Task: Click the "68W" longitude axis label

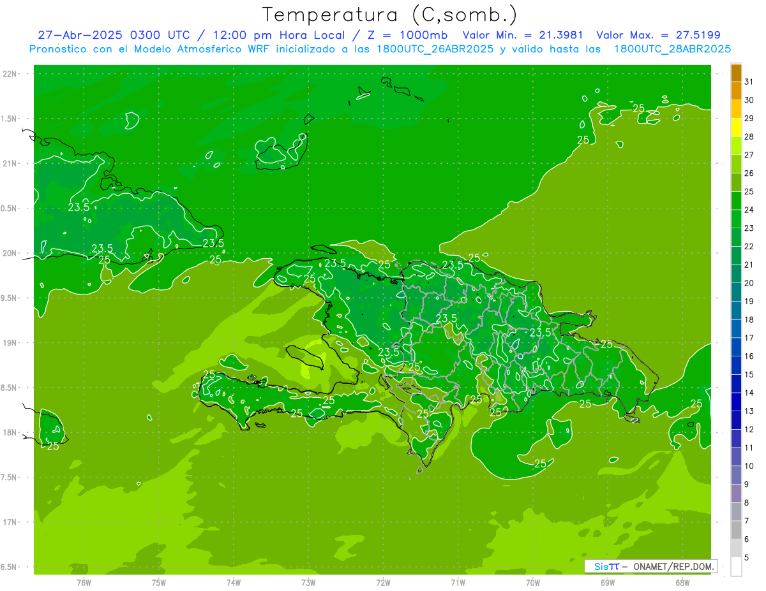Action: [682, 583]
